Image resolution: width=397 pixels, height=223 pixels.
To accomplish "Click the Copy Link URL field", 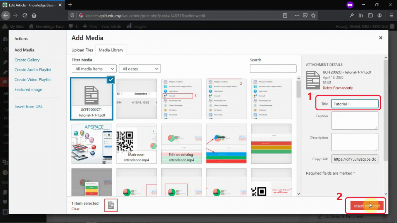I will pyautogui.click(x=355, y=159).
